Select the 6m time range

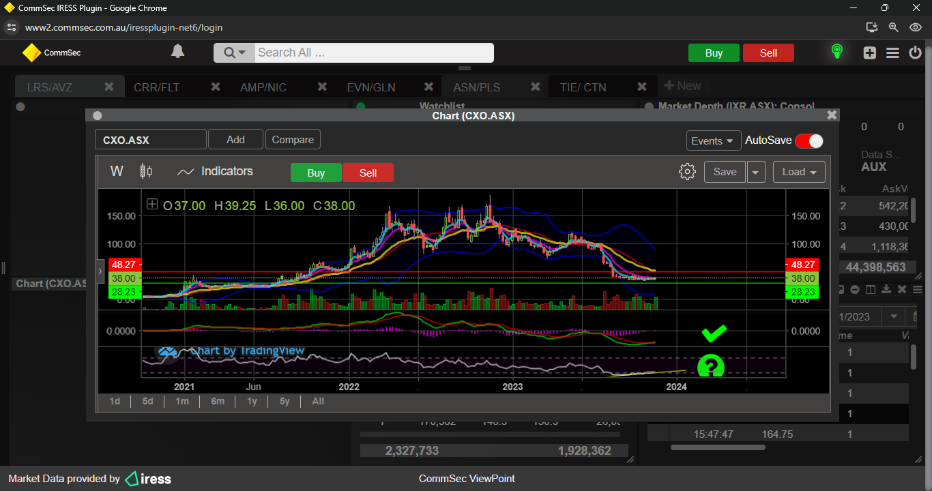pos(218,401)
